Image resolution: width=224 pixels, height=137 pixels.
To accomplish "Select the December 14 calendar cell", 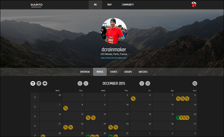I will point(51,116).
